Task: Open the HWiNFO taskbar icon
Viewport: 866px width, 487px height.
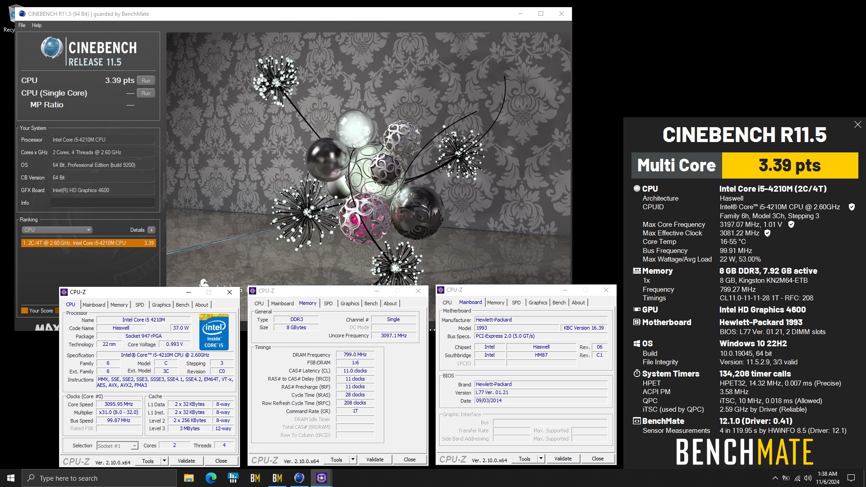Action: [233, 478]
